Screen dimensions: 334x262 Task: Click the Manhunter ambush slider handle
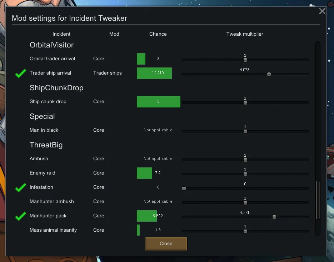click(245, 203)
